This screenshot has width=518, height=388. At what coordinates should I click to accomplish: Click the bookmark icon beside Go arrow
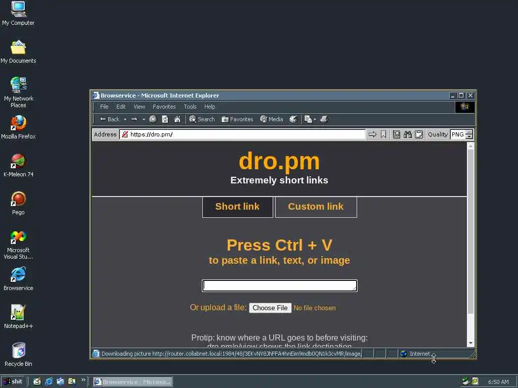pyautogui.click(x=383, y=134)
